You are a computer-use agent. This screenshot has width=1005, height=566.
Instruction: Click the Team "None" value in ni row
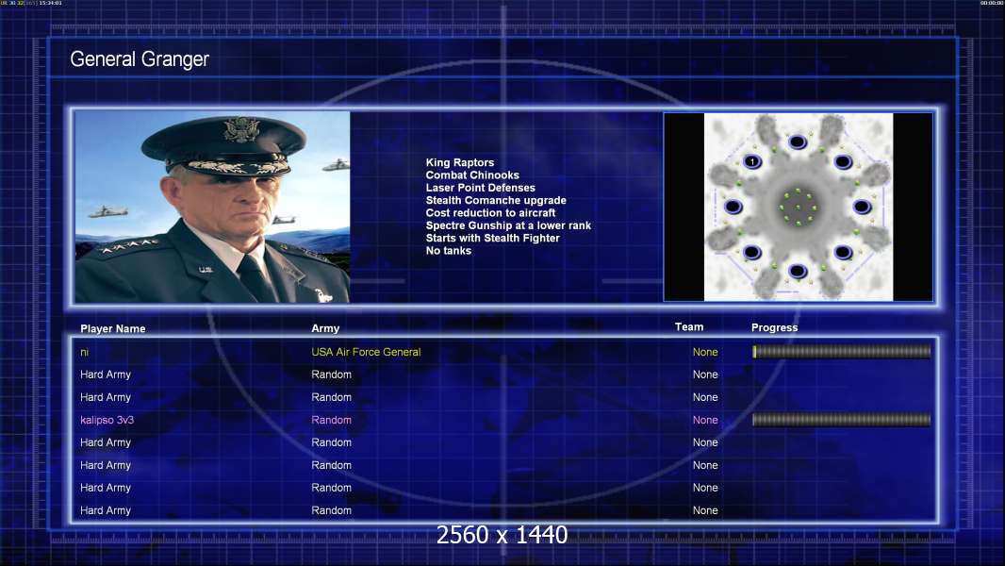point(705,352)
